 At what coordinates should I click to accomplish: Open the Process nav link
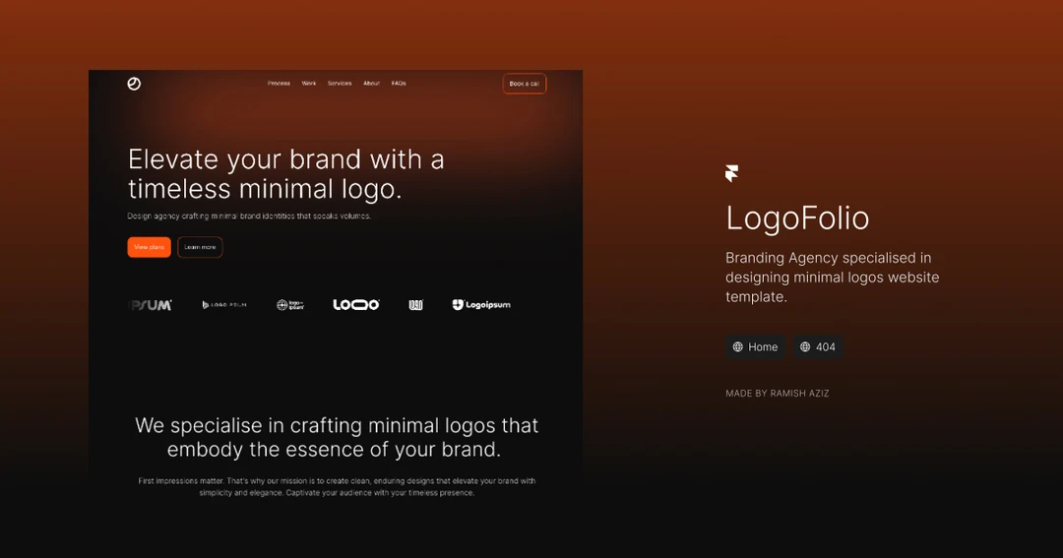click(279, 84)
